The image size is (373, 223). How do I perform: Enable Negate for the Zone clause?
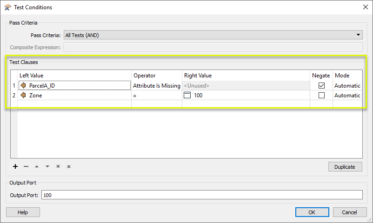coord(321,95)
